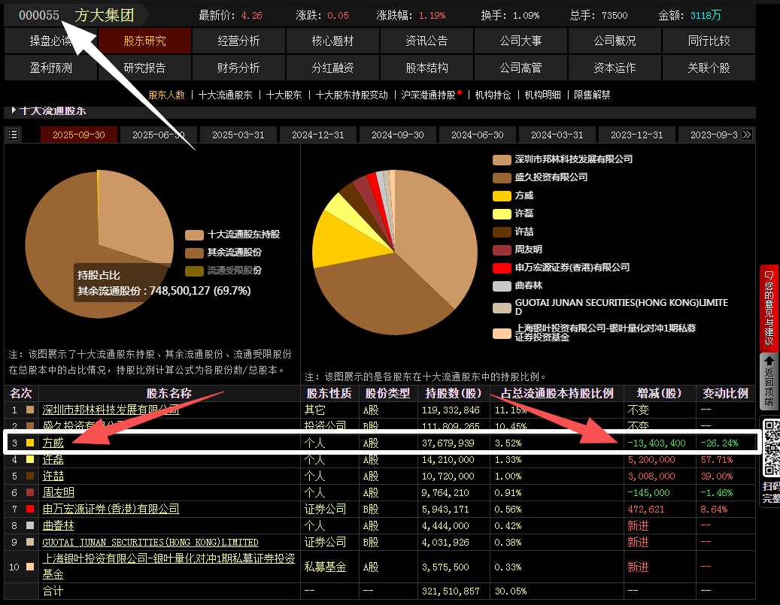
Task: Toggle 十大流通股东持股 legend swatch
Action: pos(194,234)
